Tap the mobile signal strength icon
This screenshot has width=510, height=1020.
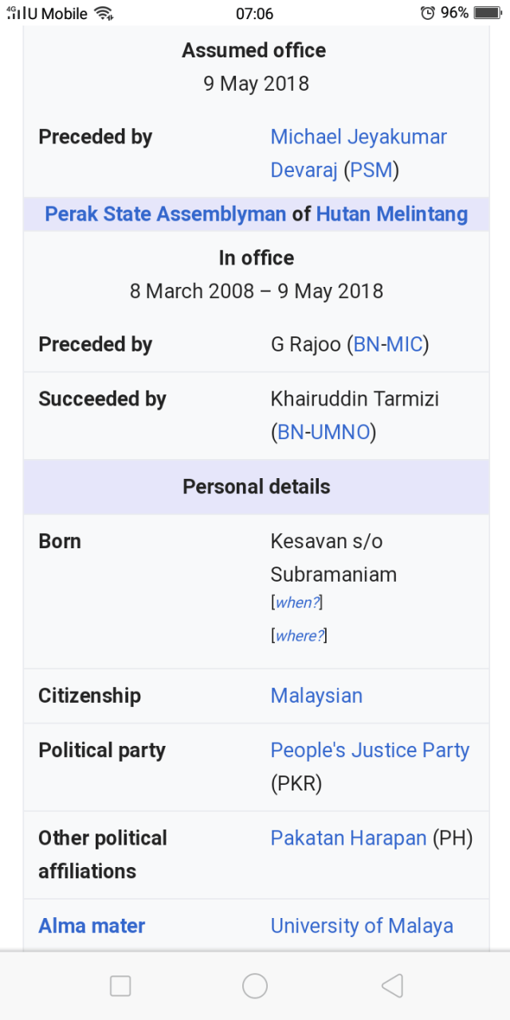click(x=15, y=14)
